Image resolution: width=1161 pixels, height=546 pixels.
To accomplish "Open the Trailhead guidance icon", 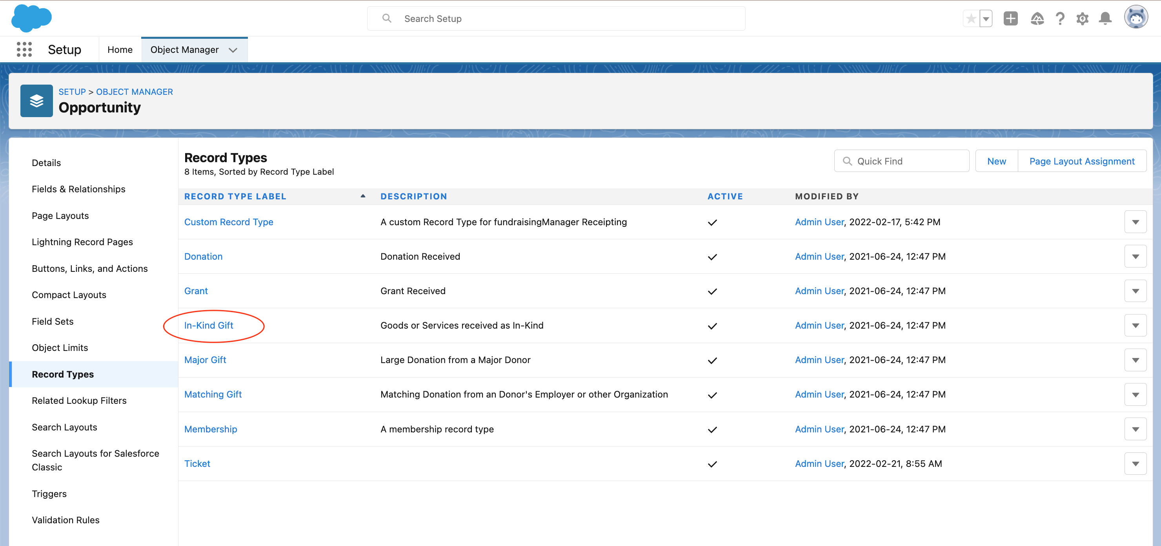I will point(1037,19).
